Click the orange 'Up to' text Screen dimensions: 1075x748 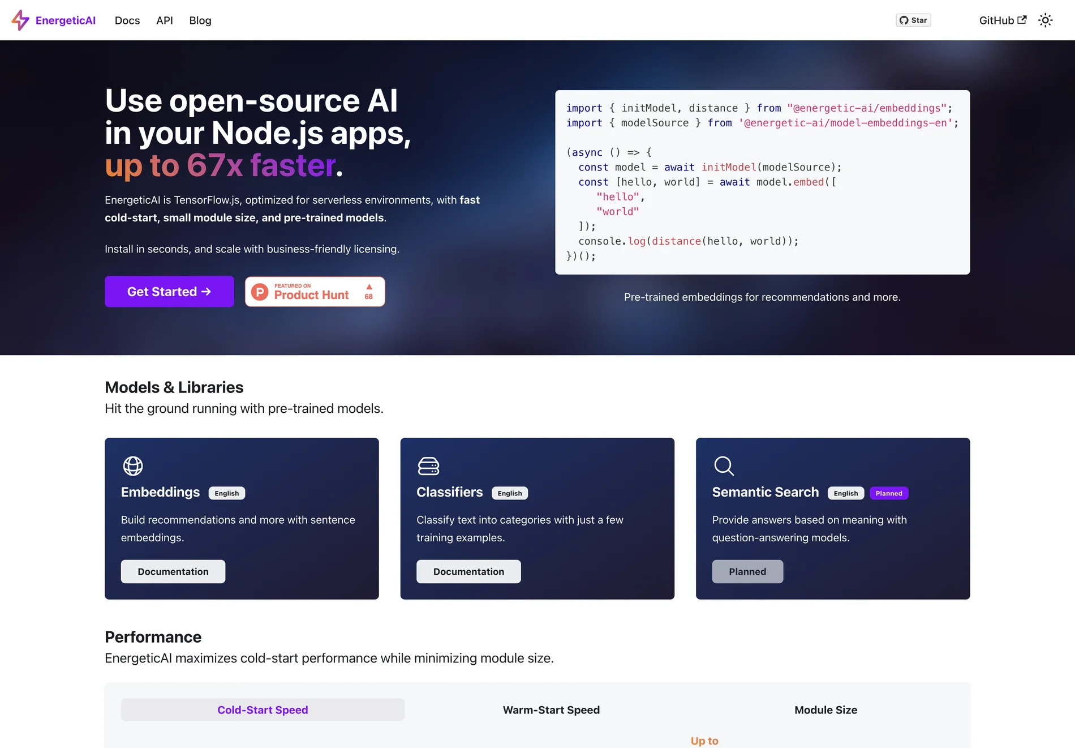tap(704, 741)
